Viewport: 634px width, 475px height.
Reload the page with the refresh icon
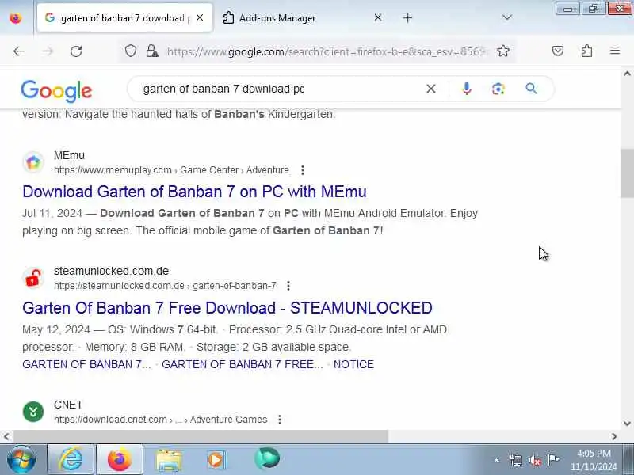click(76, 51)
